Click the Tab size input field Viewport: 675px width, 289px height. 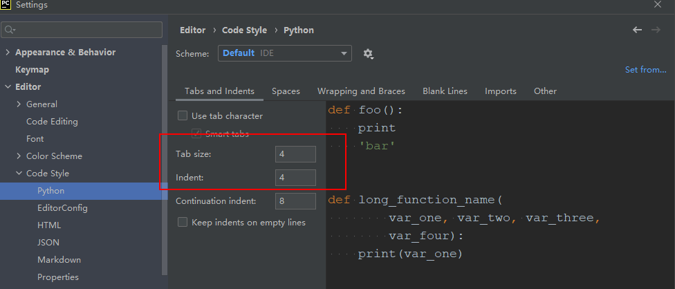[x=295, y=154]
